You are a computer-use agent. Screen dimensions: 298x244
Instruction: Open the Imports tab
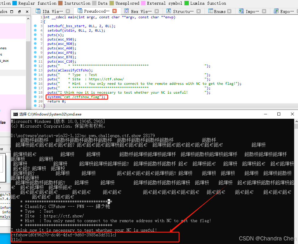tap(252, 12)
